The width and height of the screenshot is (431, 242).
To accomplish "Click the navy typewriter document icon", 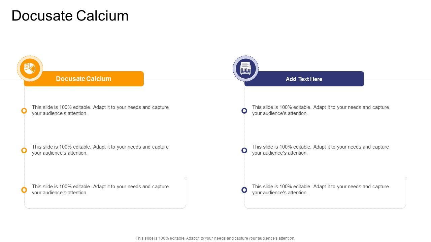I will pyautogui.click(x=245, y=69).
